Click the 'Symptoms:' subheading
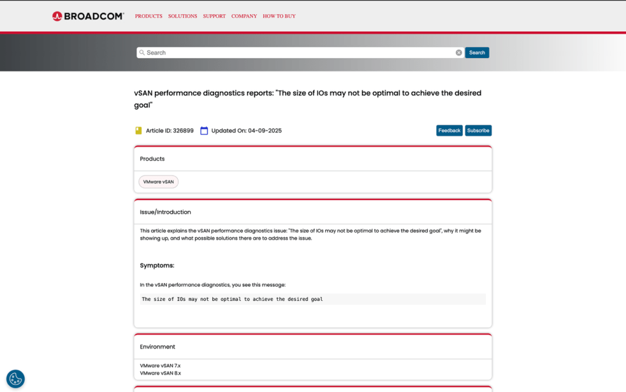 pos(157,265)
